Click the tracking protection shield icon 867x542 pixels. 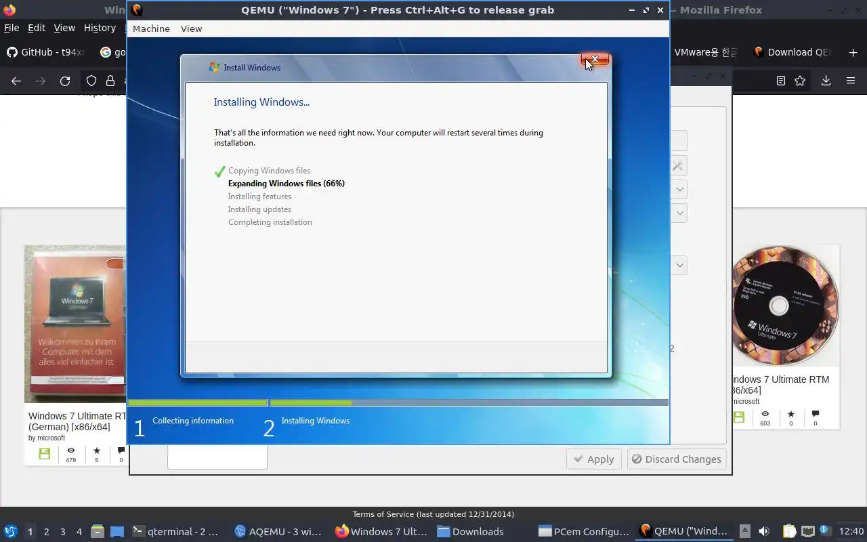pyautogui.click(x=91, y=81)
